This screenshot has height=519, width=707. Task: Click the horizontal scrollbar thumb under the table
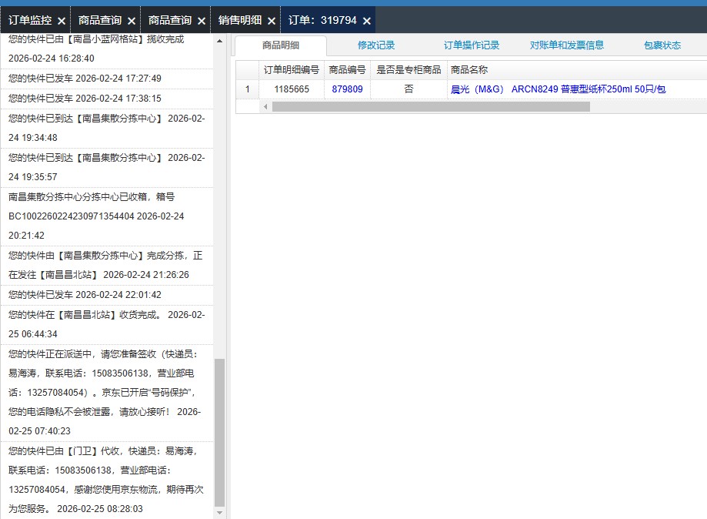[x=431, y=107]
